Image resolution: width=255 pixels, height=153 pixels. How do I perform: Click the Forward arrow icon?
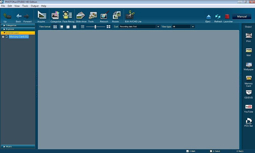point(26,16)
